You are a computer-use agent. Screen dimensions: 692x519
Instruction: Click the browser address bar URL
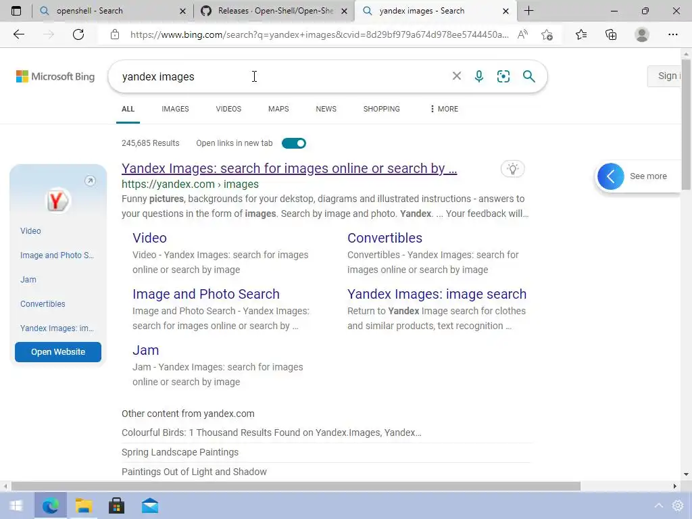coord(319,34)
